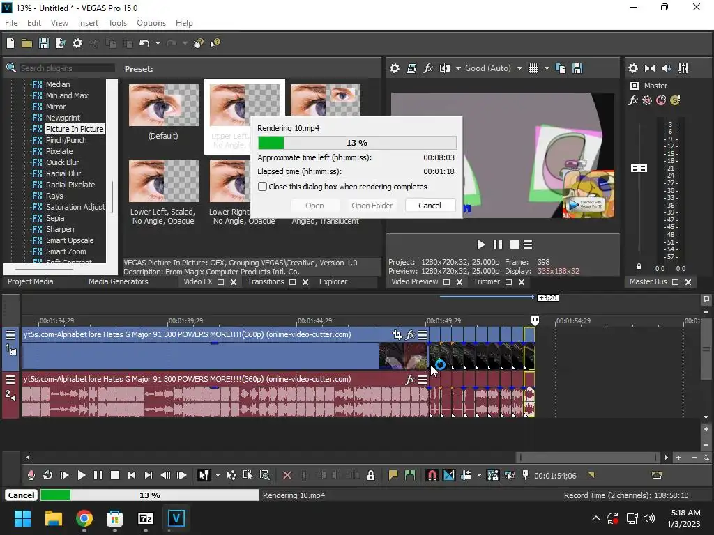This screenshot has height=535, width=714.
Task: Toggle downmix output on Master bus
Action: [650, 68]
